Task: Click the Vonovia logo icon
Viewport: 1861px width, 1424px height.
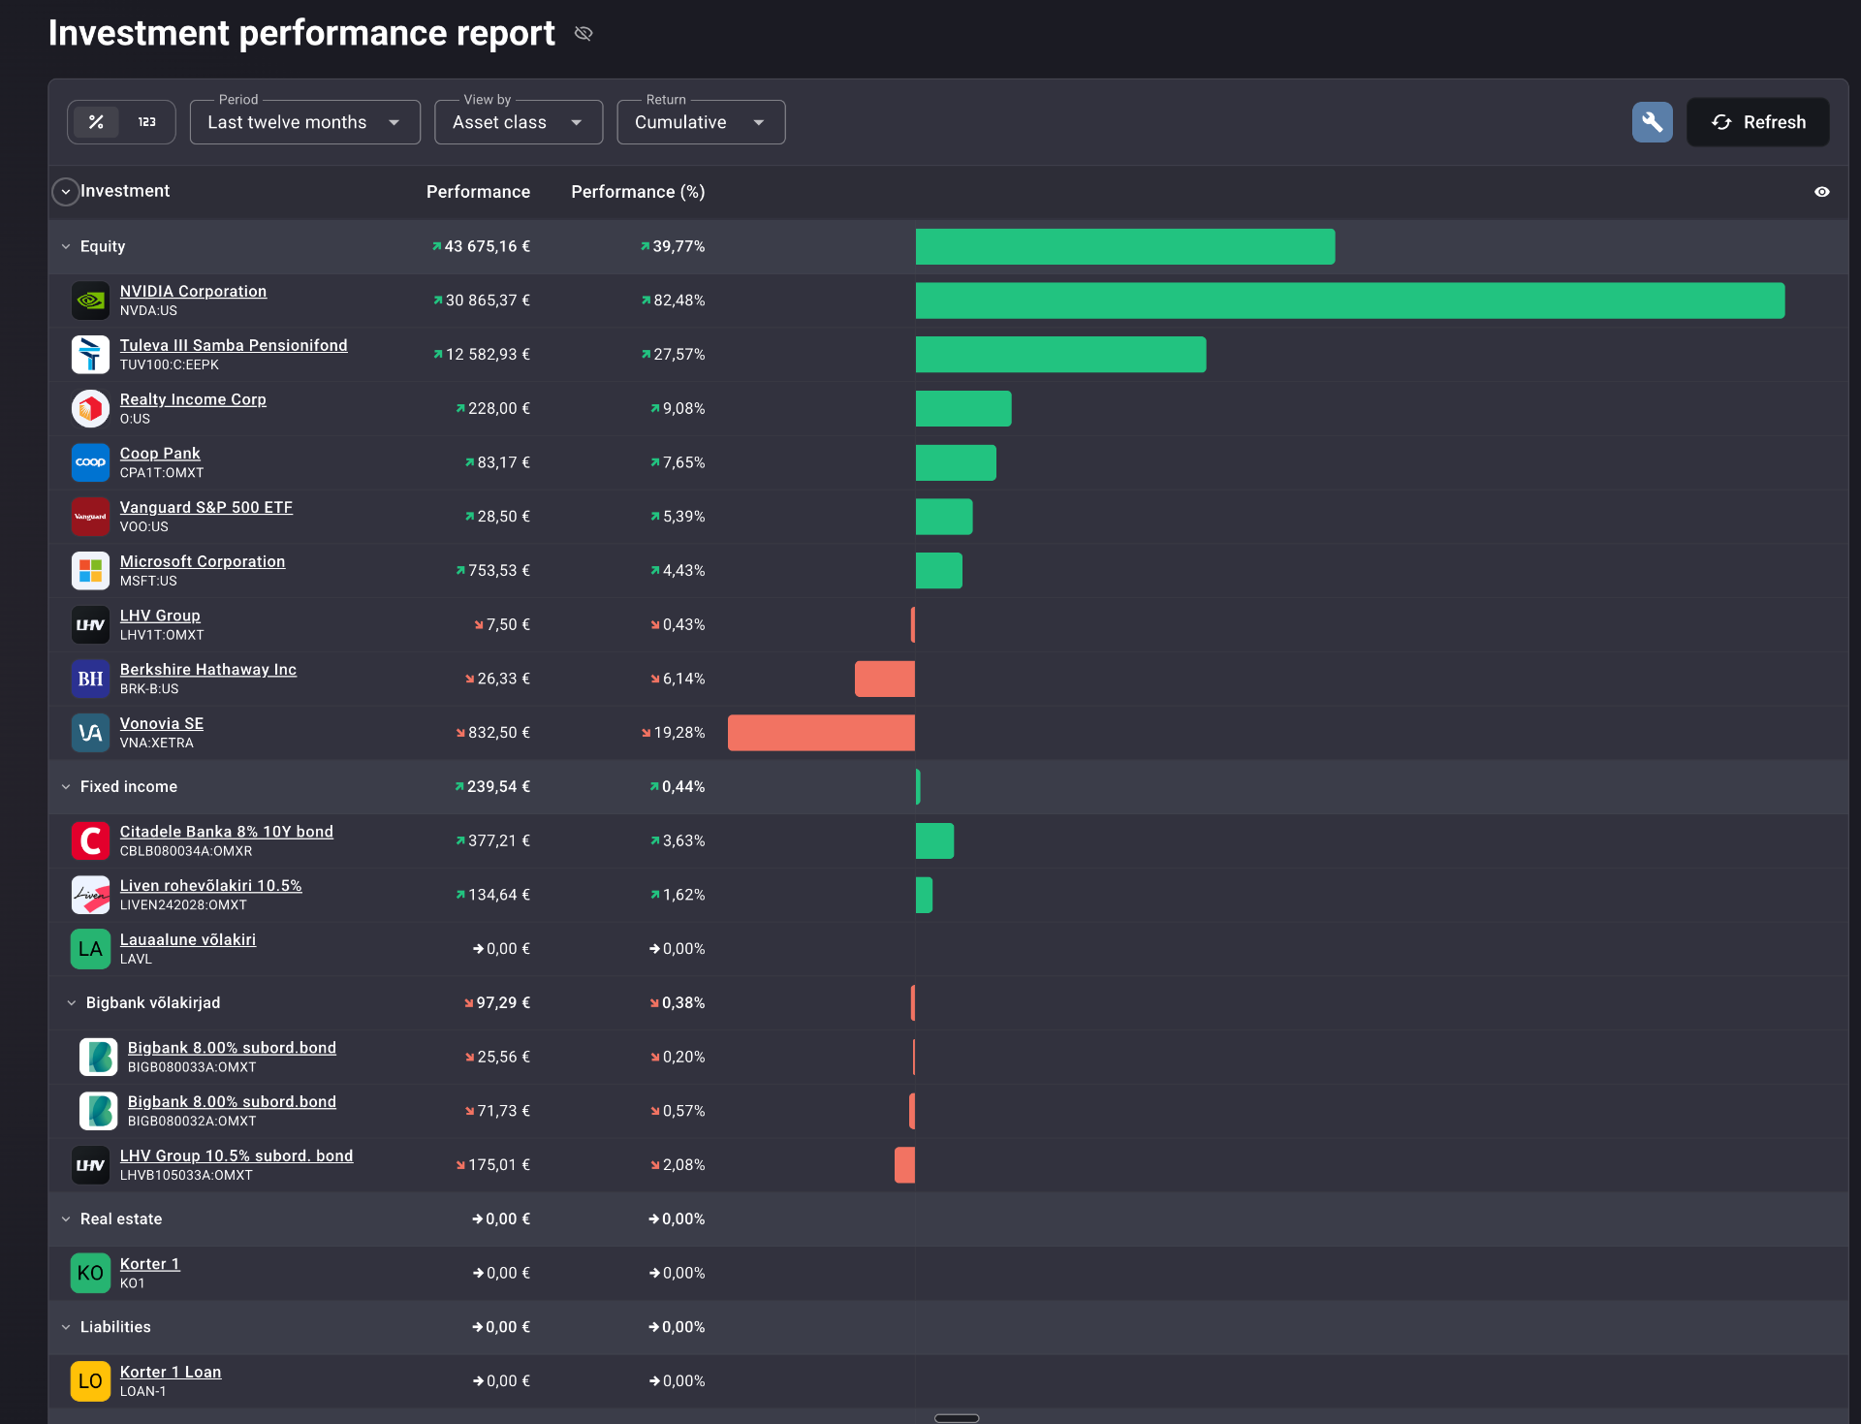Action: pos(90,733)
